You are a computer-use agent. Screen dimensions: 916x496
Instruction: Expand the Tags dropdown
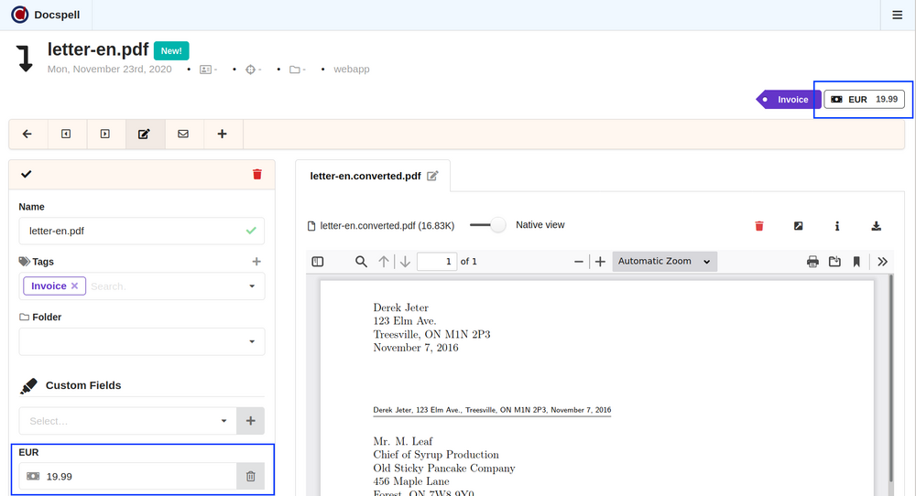(x=252, y=286)
